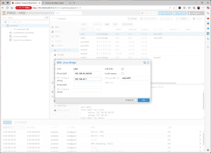211x153 pixels.
Task: Open a new browser tab
Action: 74,3
